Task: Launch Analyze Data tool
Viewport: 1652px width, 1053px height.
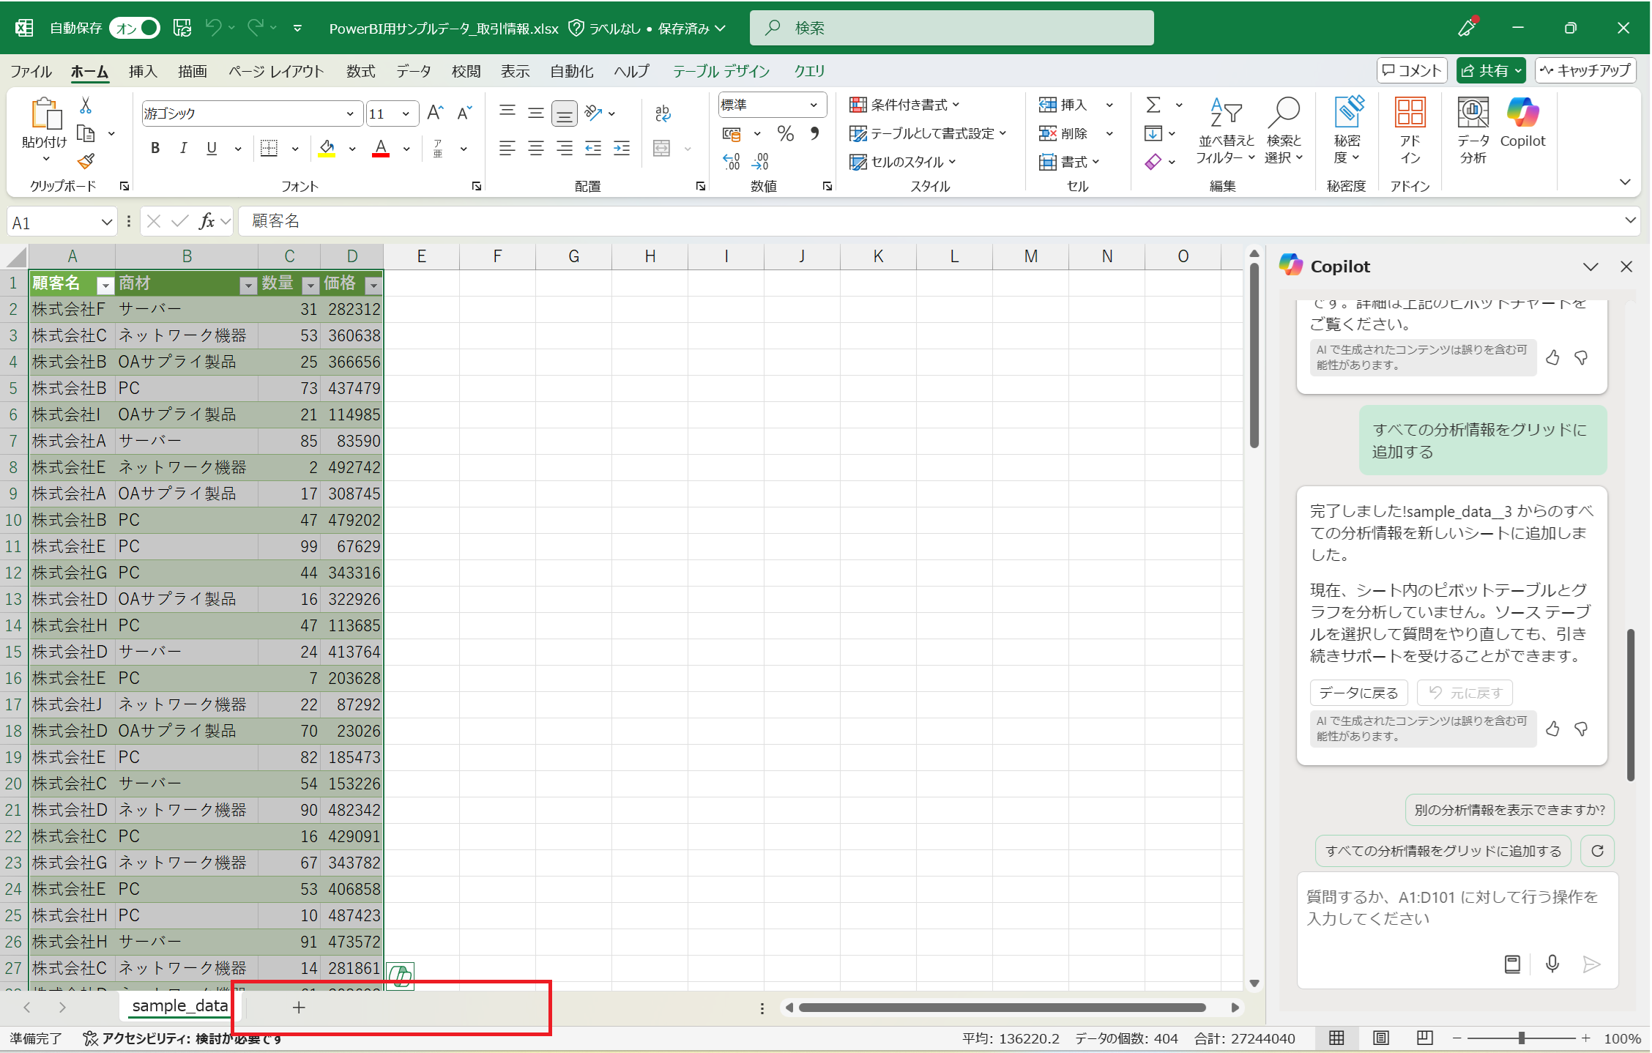Action: click(x=1473, y=131)
